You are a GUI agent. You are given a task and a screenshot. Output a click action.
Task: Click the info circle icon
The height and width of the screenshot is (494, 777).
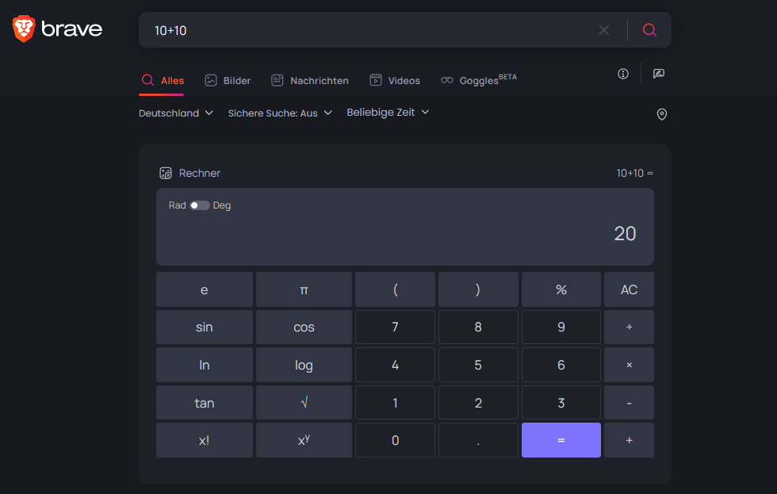coord(623,74)
